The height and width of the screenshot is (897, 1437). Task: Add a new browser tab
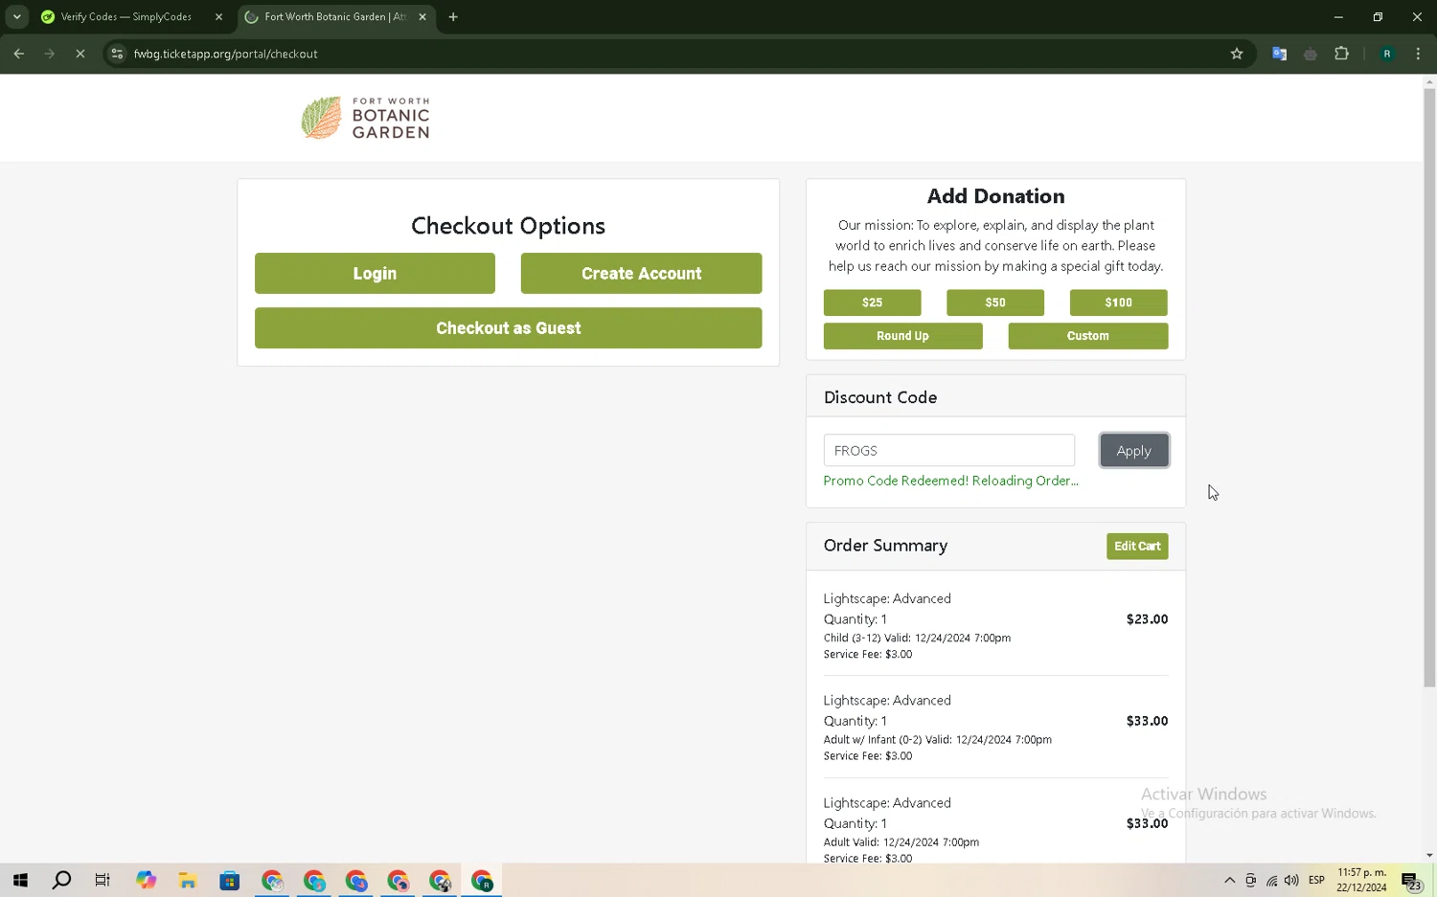[453, 16]
